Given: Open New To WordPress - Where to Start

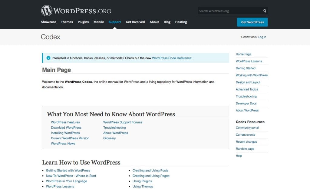Looking at the screenshot, I should [x=71, y=176].
